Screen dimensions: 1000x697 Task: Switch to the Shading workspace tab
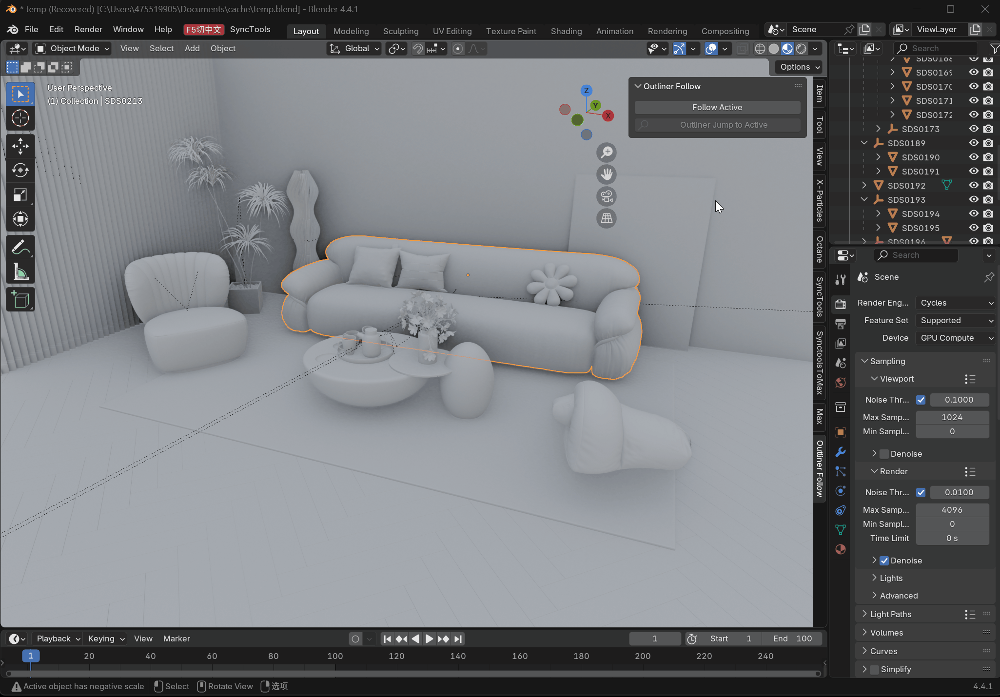point(566,31)
